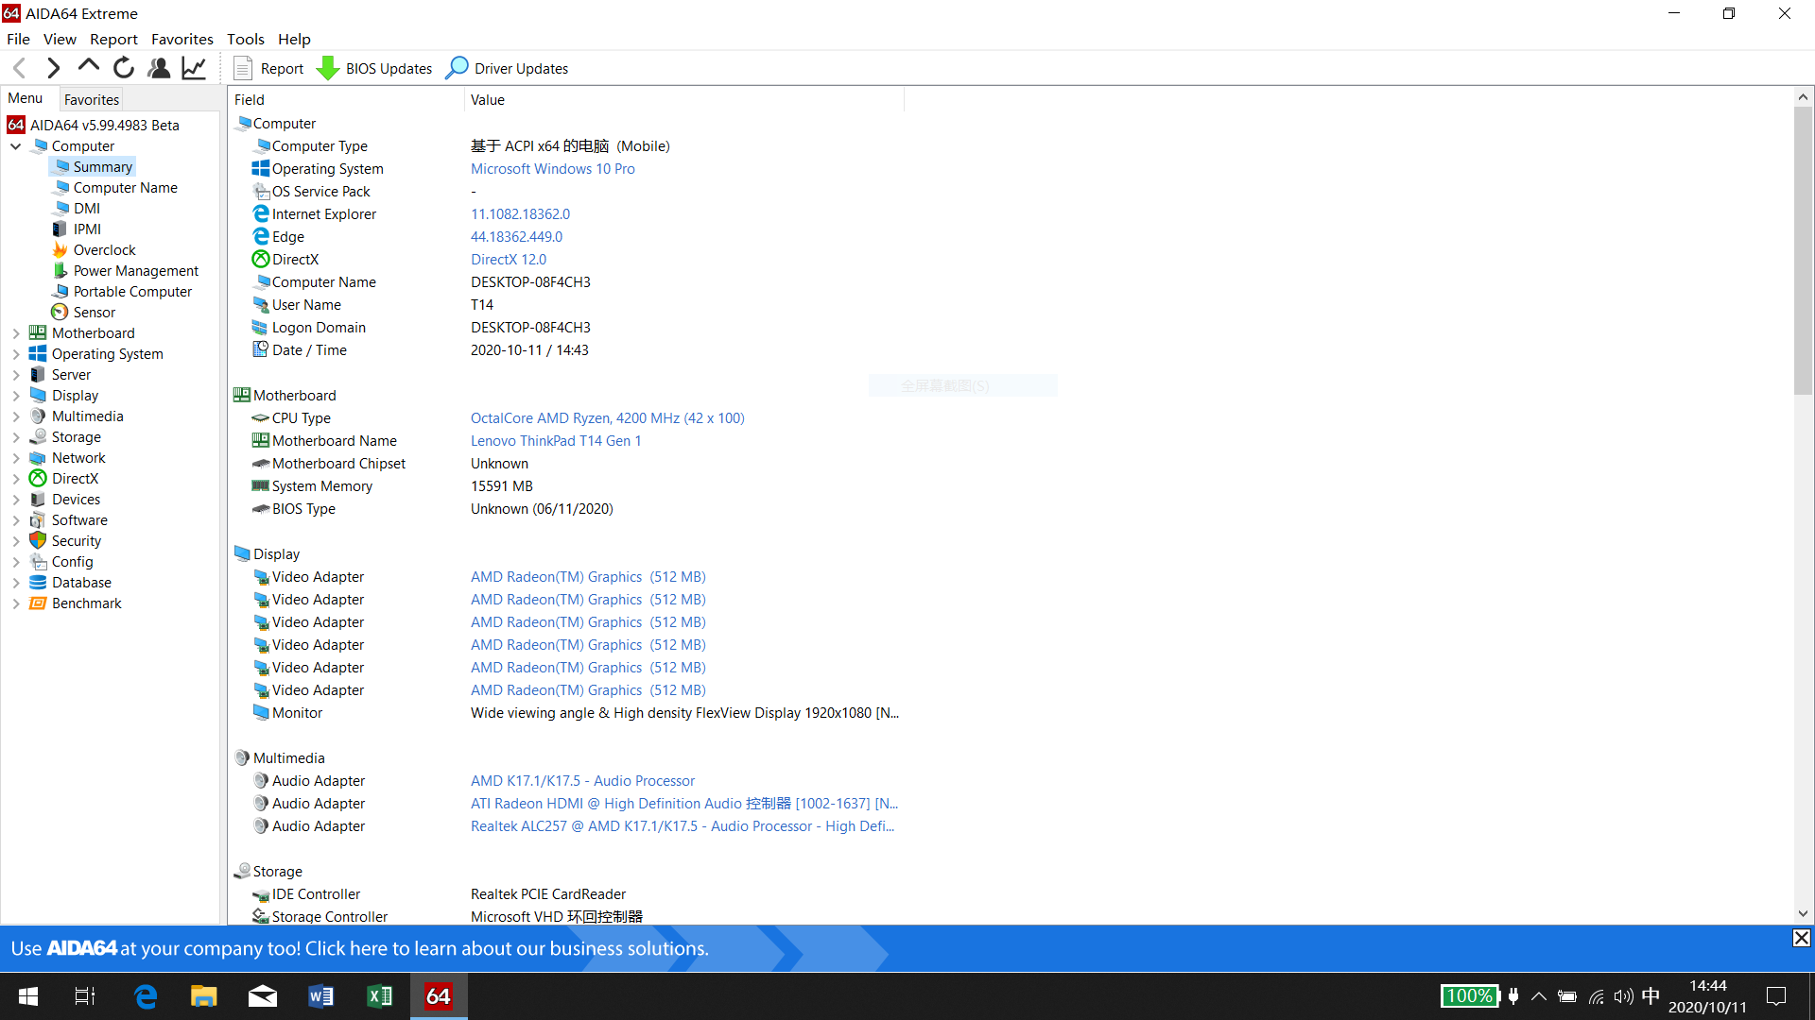The height and width of the screenshot is (1020, 1815).
Task: Open Word from taskbar
Action: coord(320,996)
